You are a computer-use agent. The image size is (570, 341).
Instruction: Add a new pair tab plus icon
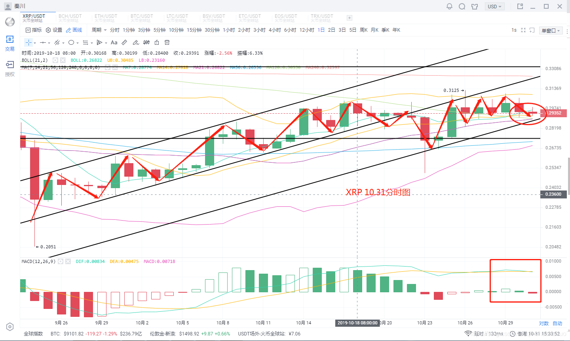pos(349,18)
